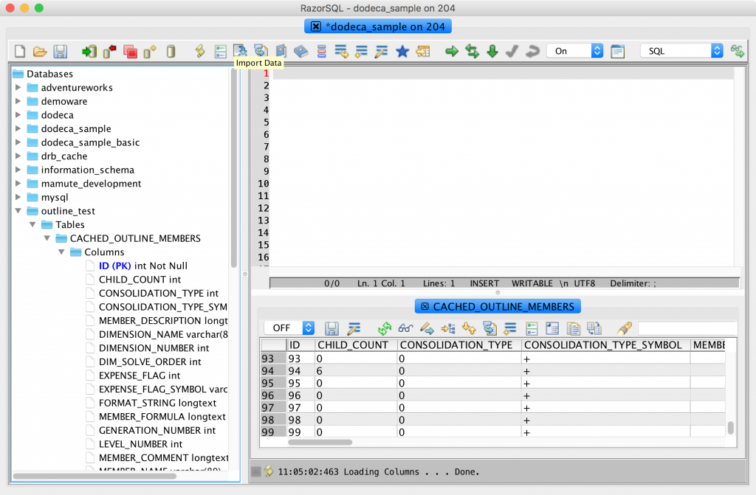Click the plain database cylinder icon
Image resolution: width=756 pixels, height=495 pixels.
click(171, 51)
